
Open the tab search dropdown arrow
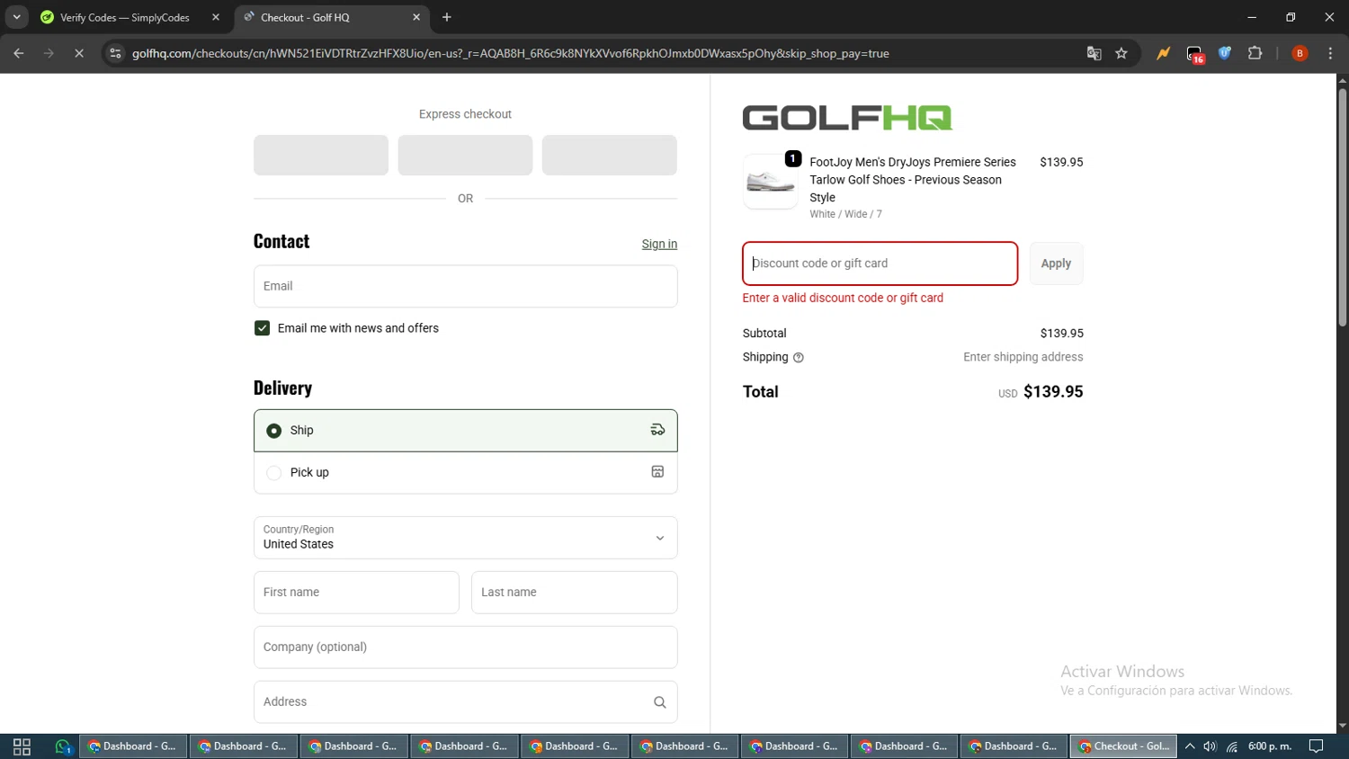tap(16, 17)
